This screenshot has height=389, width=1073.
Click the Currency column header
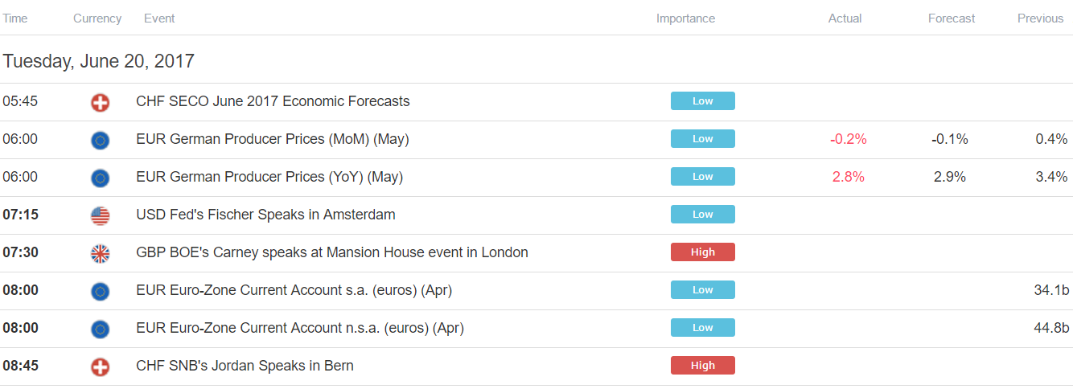pos(97,18)
